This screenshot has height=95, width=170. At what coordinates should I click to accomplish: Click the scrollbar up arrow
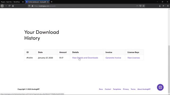coord(169,9)
